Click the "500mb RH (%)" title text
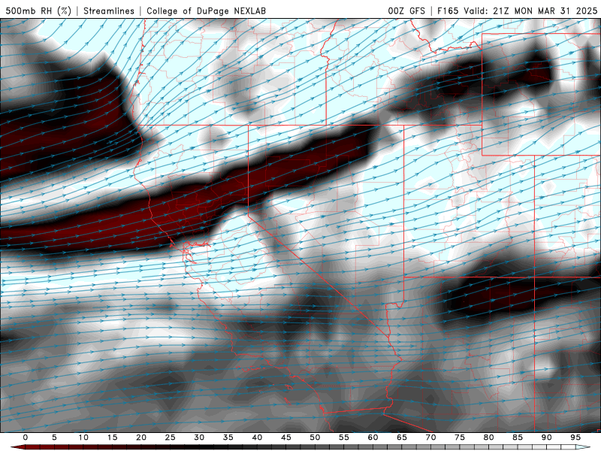 coord(38,11)
